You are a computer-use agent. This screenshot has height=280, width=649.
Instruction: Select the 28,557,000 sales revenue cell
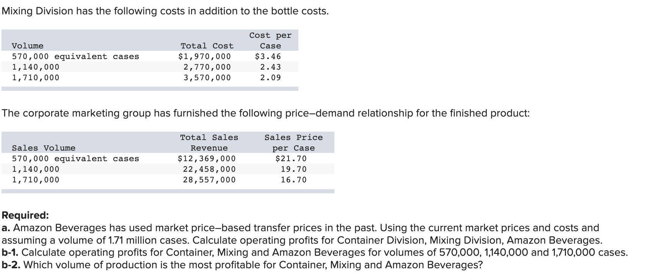[x=209, y=180]
